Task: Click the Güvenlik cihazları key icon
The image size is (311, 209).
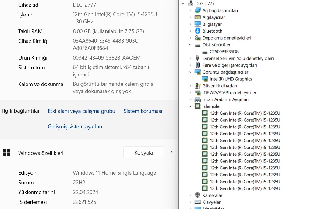Action: tap(198, 86)
